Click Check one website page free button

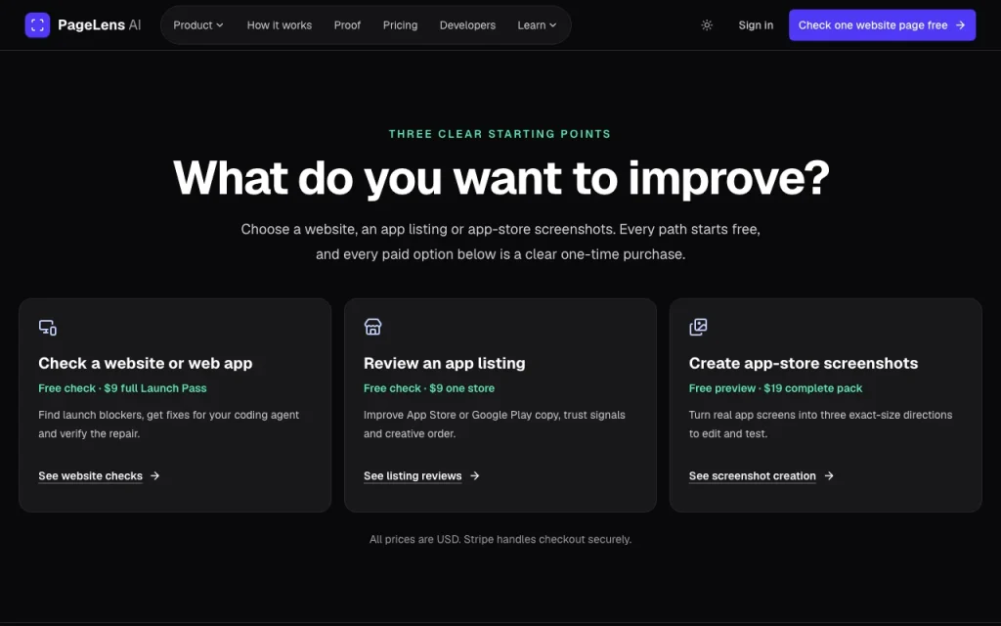pyautogui.click(x=883, y=24)
